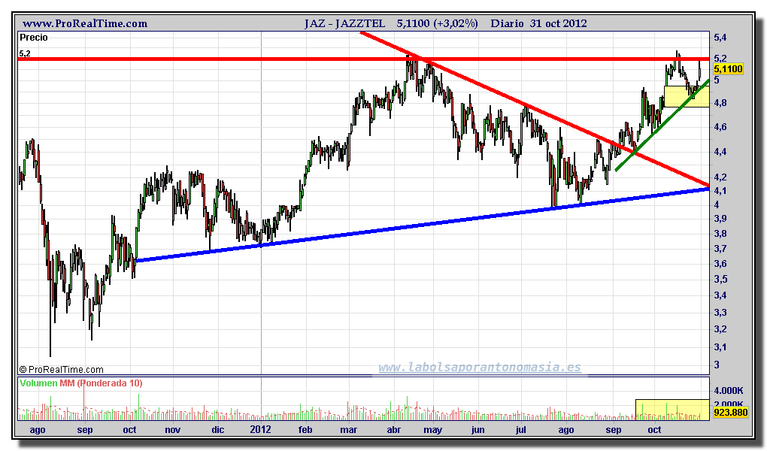Click the yellow 923.880 volume tag

pyautogui.click(x=730, y=413)
